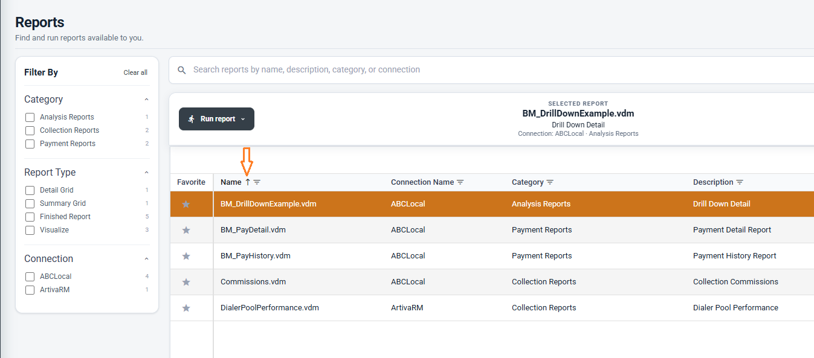Tick the Visualize checkbox
This screenshot has width=814, height=358.
tap(30, 230)
